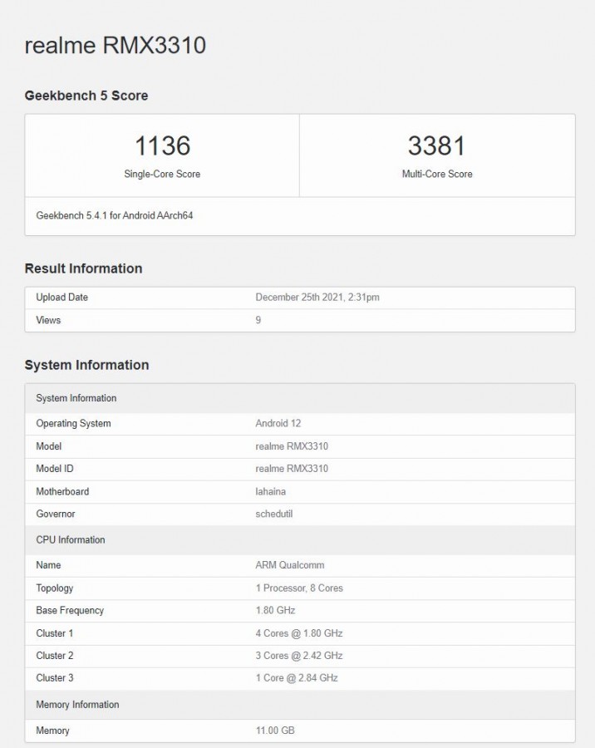Click the Upload Date value December 25th 2021

click(317, 298)
